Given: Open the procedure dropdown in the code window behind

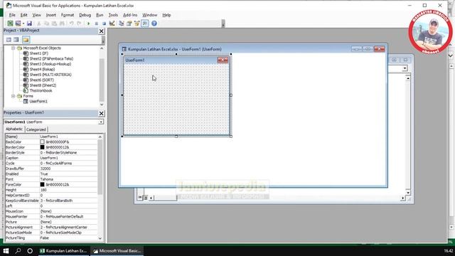Looking at the screenshot, I should (405, 68).
